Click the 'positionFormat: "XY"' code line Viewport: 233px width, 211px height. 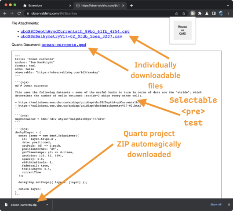click(x=40, y=149)
